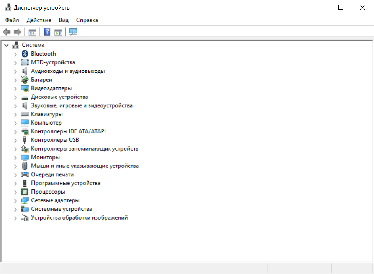This screenshot has height=274, width=374.
Task: Expand the Дисковые устройства category
Action: tap(15, 97)
